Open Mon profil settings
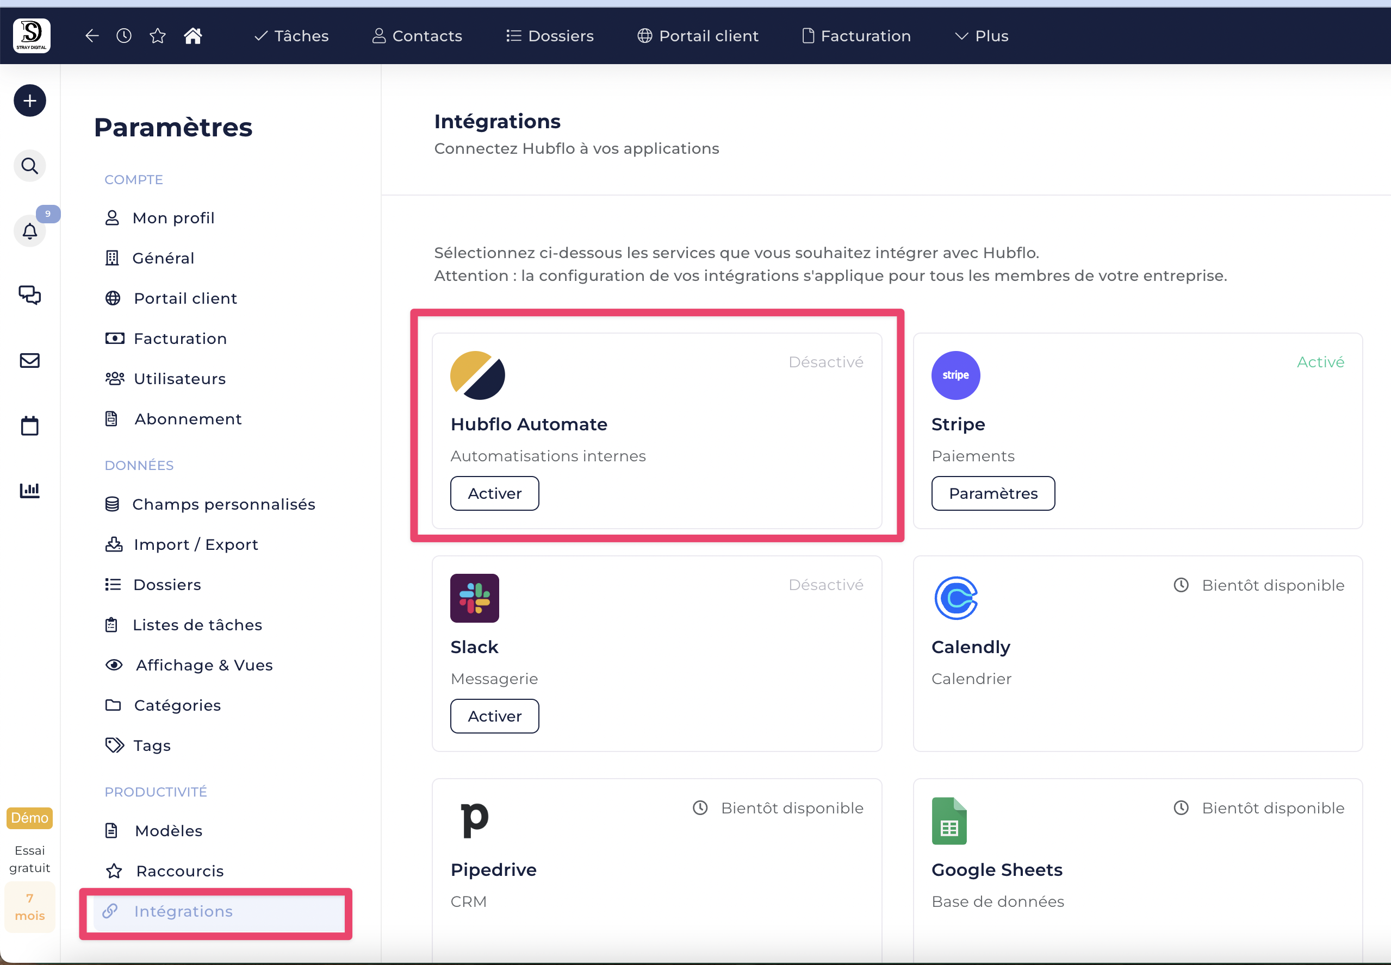The width and height of the screenshot is (1391, 965). click(x=160, y=218)
